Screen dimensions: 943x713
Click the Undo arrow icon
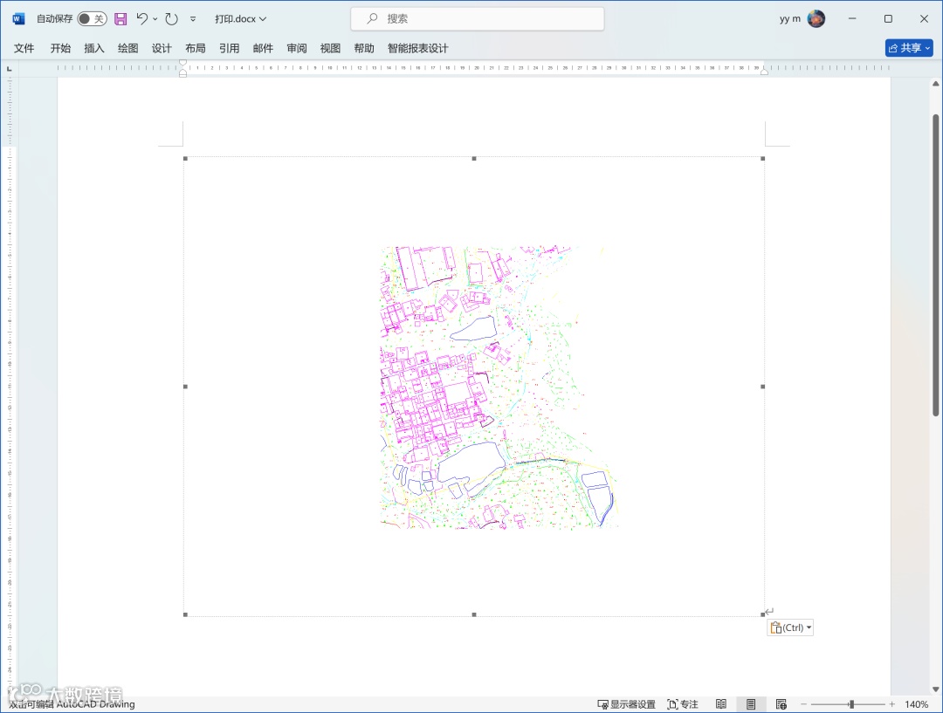[142, 18]
